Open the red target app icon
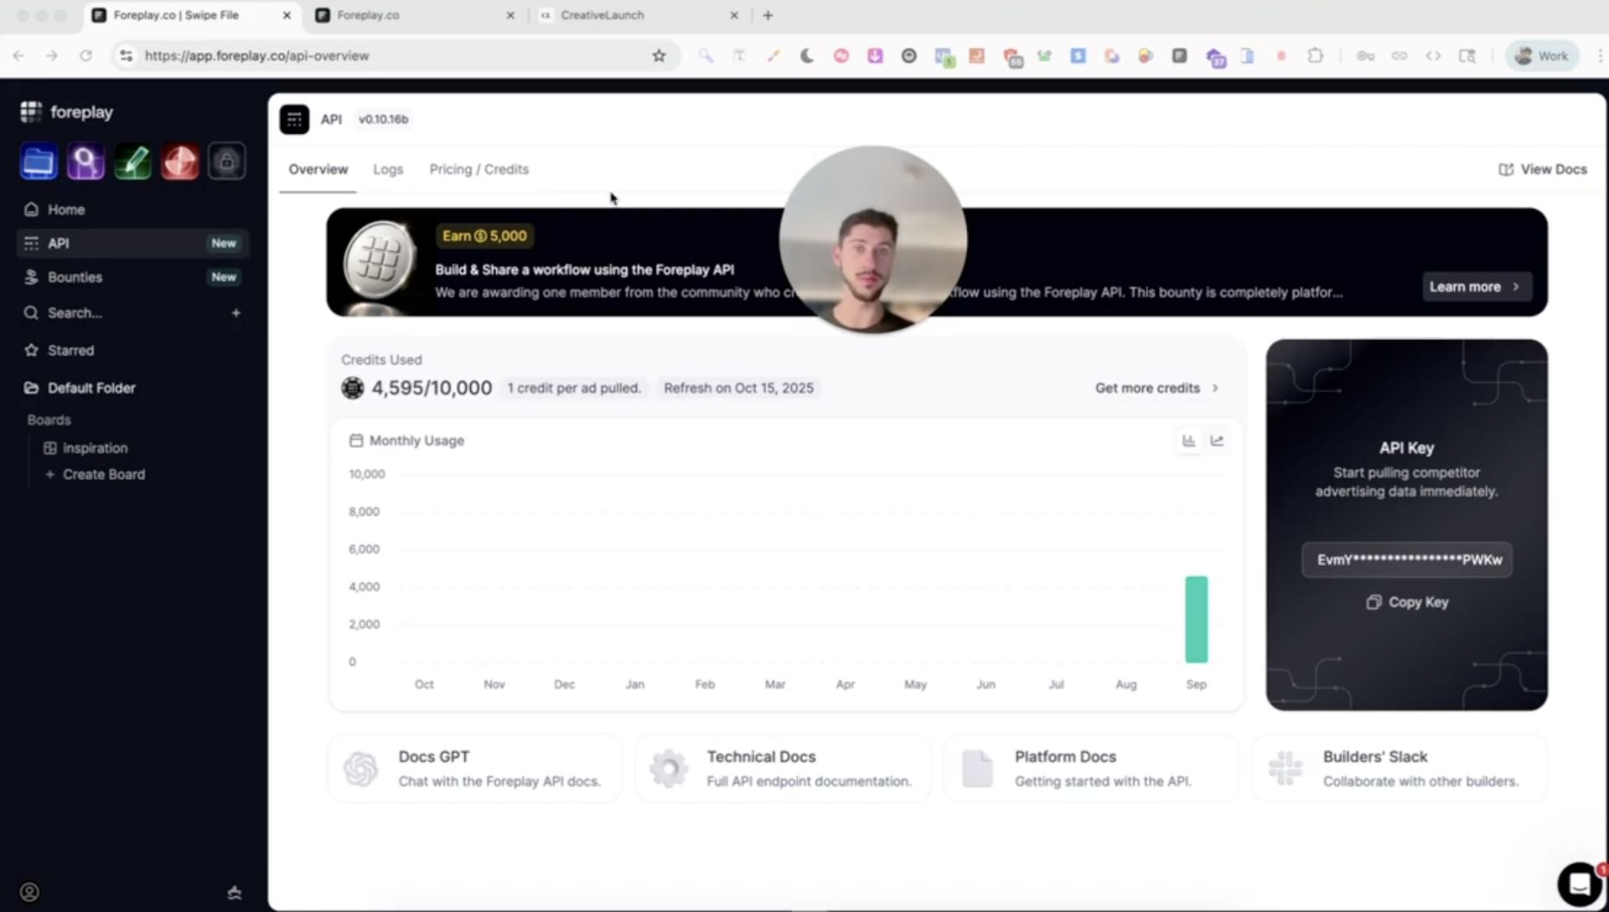 (x=179, y=161)
